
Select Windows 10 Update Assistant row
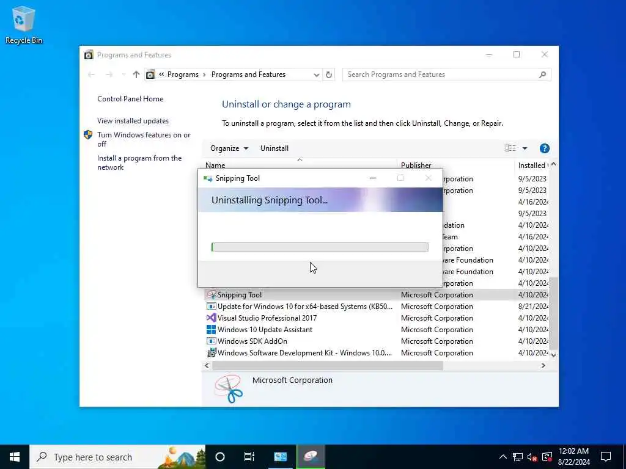click(x=377, y=329)
